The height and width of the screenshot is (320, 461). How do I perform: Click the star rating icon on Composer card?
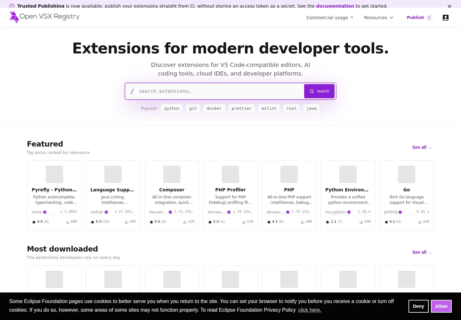151,222
